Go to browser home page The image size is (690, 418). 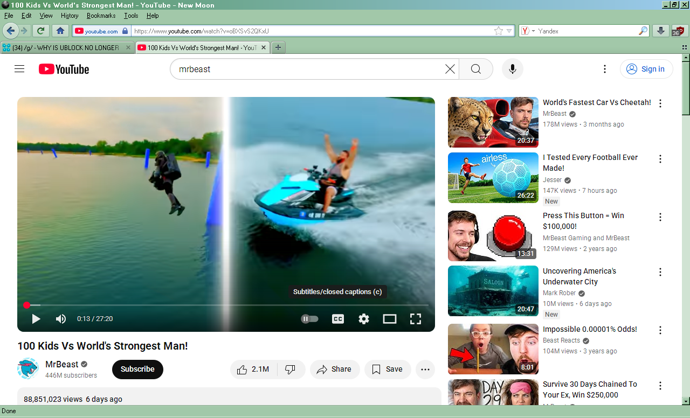pos(60,31)
